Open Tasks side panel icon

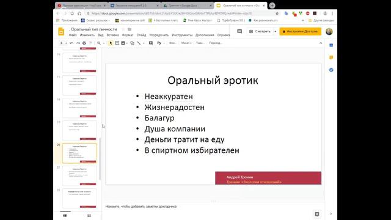(x=331, y=70)
